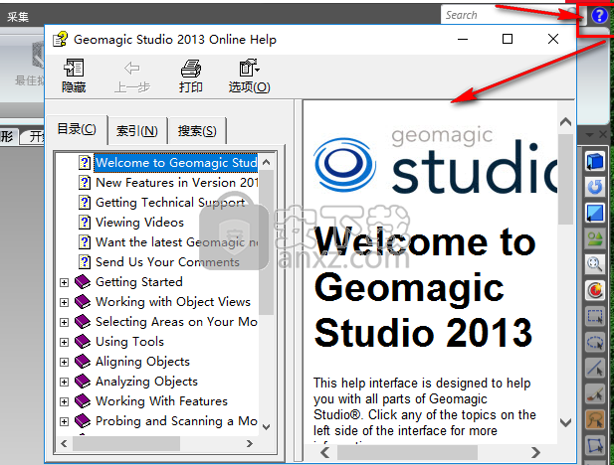The width and height of the screenshot is (614, 465).
Task: Open Welcome to Geomagic Studio topic
Action: [x=176, y=162]
